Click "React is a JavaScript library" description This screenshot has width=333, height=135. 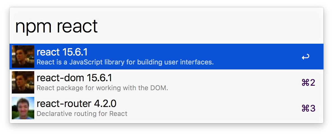pos(125,62)
